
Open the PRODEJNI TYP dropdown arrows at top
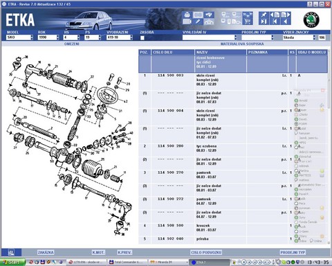click(x=273, y=37)
